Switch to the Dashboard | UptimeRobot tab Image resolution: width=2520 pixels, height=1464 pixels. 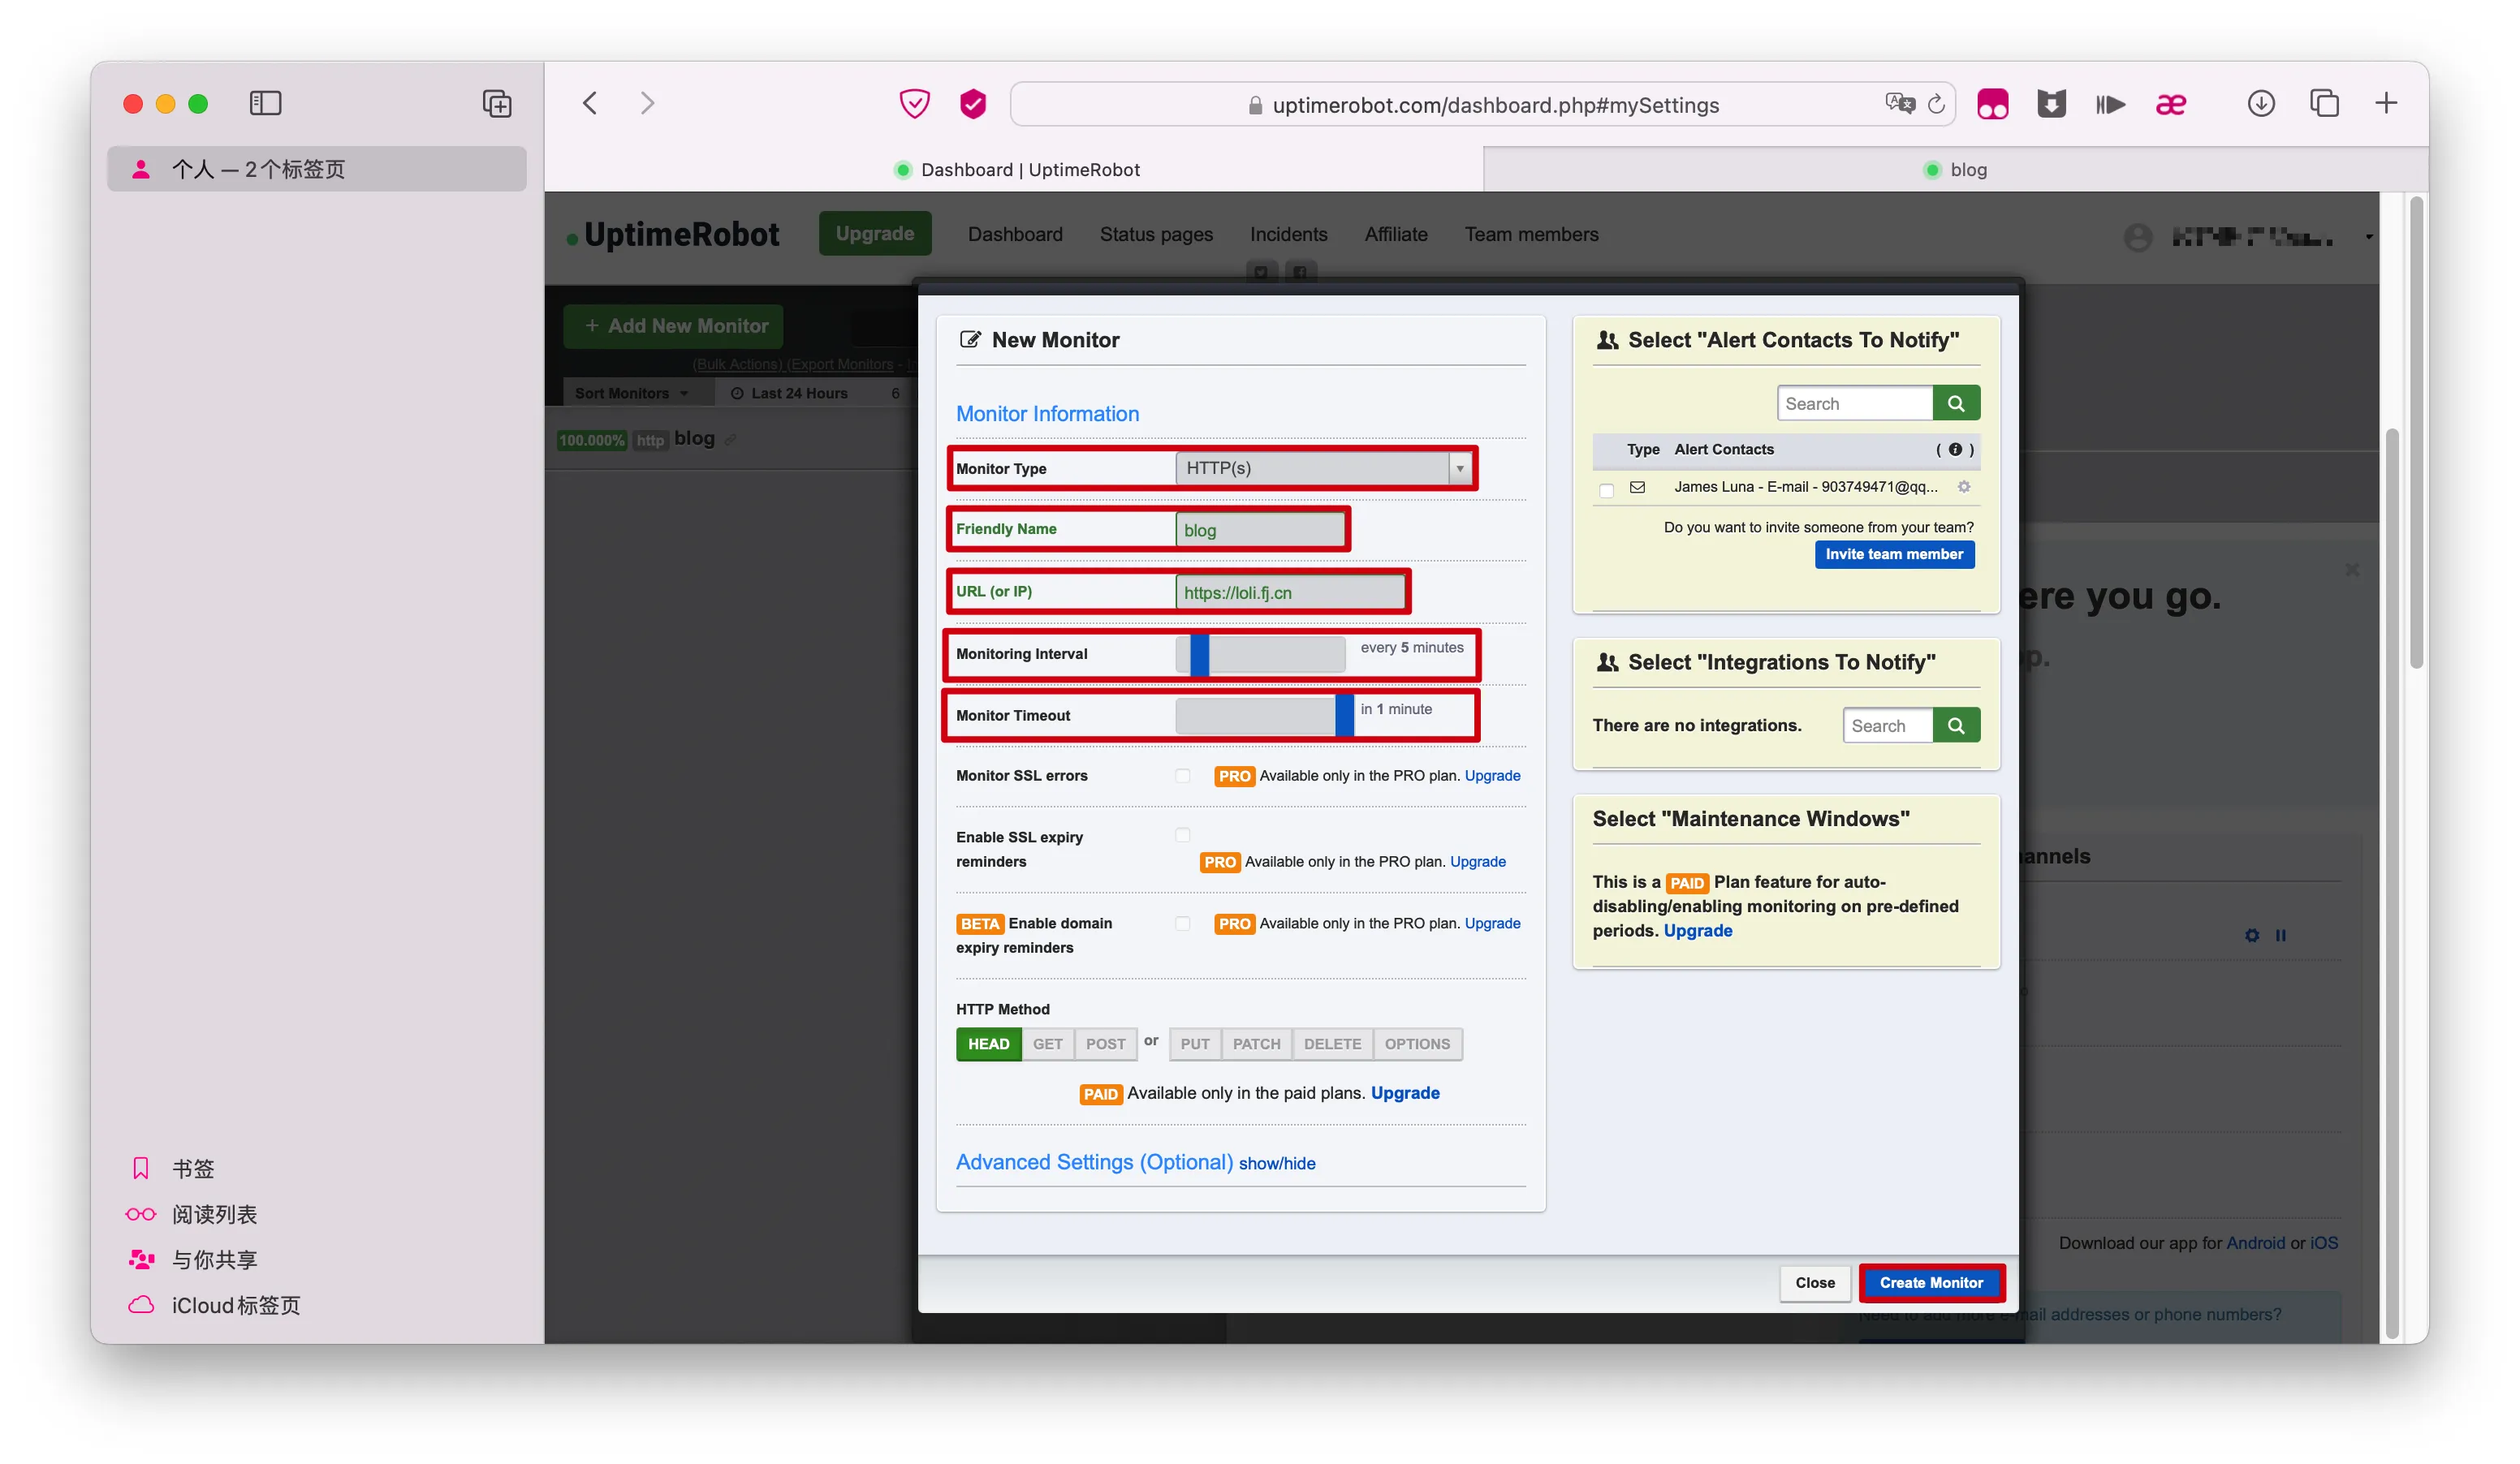(x=1015, y=170)
